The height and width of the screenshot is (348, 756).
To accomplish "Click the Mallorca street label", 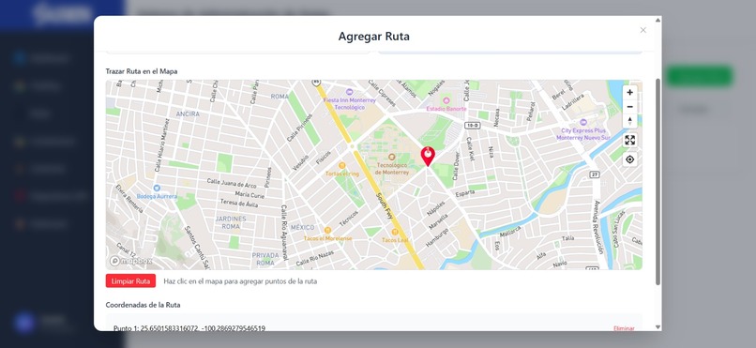I will [510, 233].
